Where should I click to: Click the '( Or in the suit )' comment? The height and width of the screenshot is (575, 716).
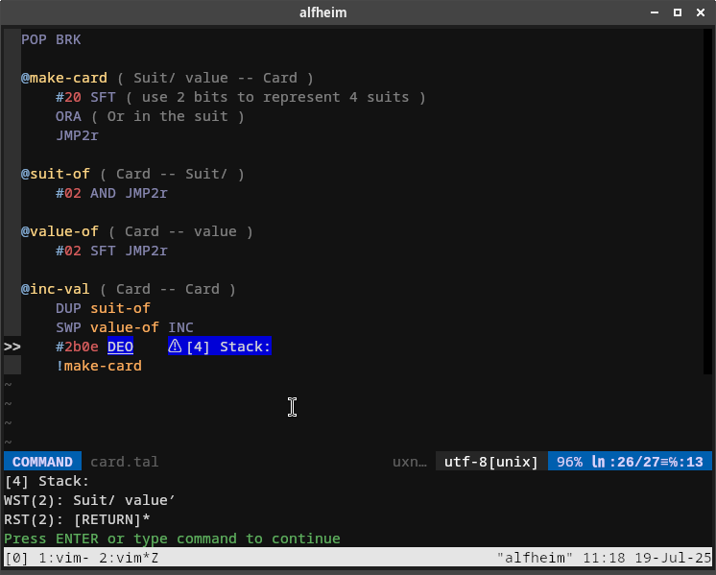point(168,116)
